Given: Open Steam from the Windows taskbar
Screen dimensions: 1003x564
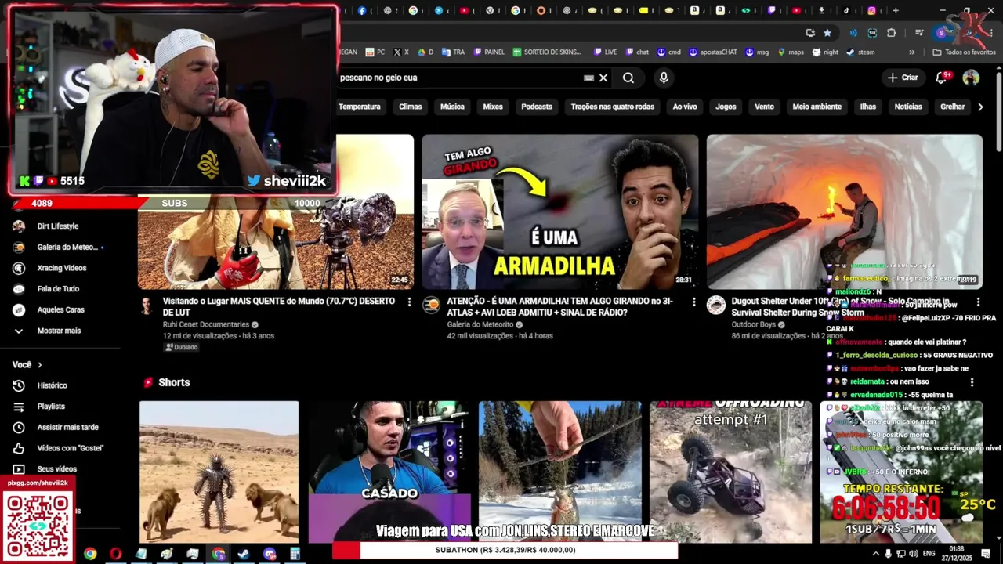Looking at the screenshot, I should pyautogui.click(x=244, y=554).
